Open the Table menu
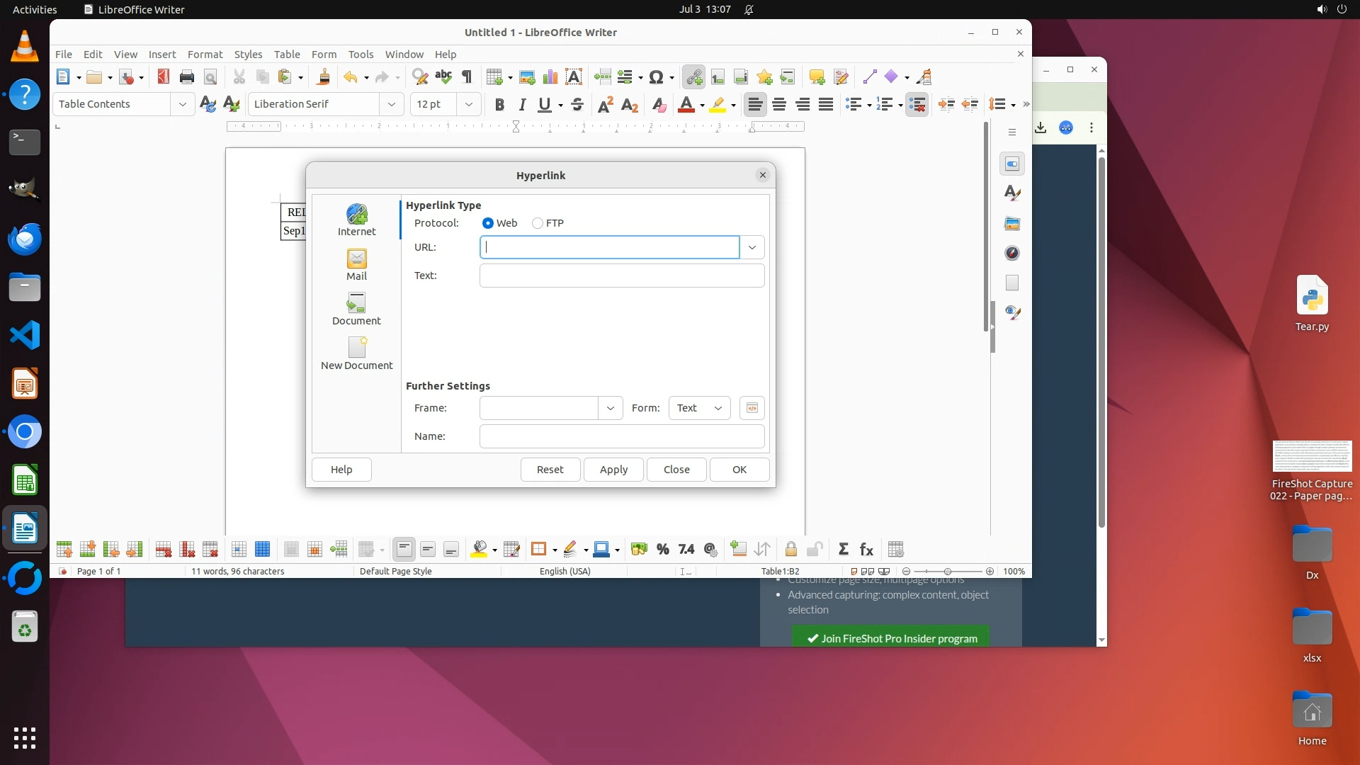The width and height of the screenshot is (1360, 765). tap(286, 55)
